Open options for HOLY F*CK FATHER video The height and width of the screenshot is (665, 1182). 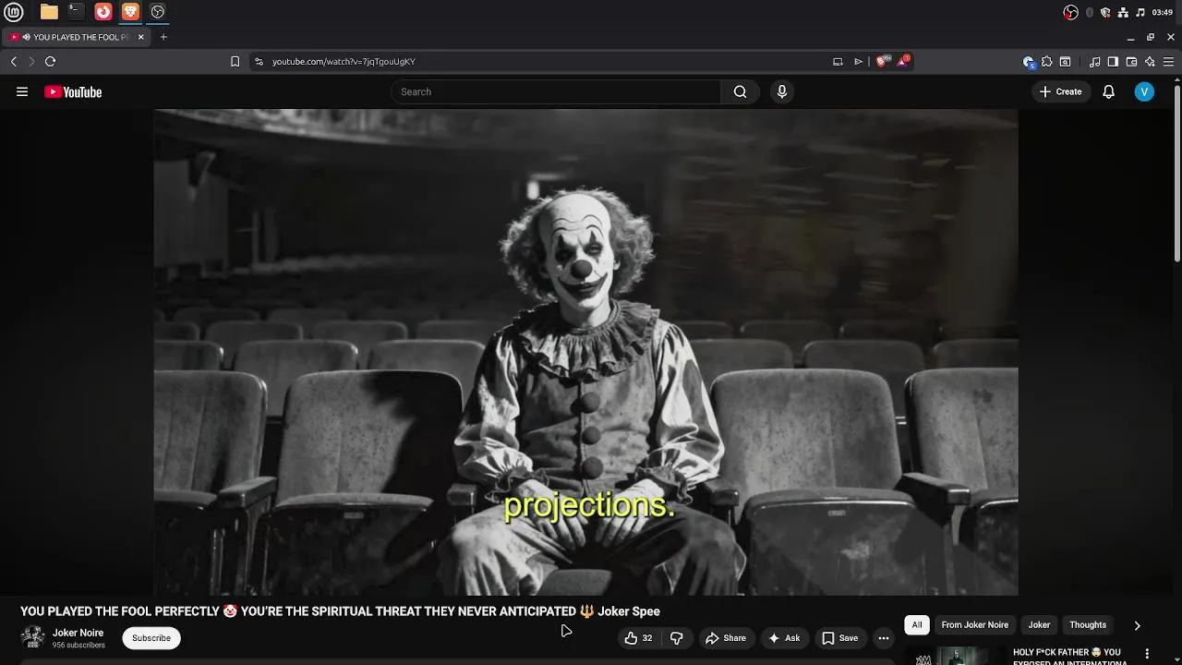1147,654
